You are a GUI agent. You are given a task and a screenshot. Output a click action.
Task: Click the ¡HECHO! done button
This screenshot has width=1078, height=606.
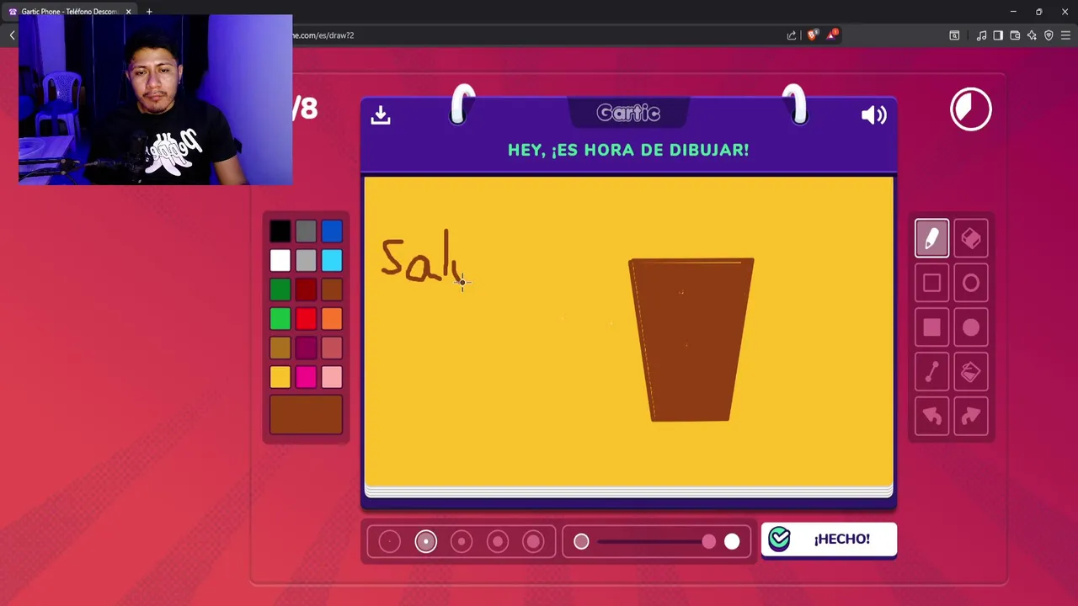click(x=829, y=540)
